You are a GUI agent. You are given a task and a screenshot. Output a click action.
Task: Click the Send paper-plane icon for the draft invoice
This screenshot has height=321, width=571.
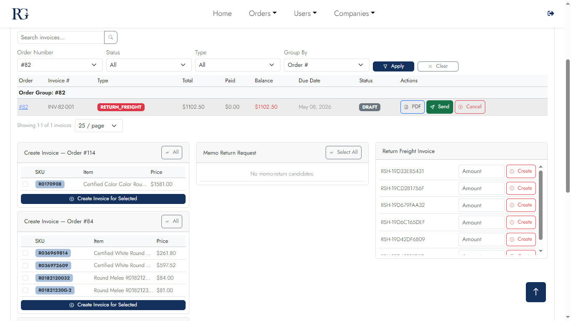pyautogui.click(x=433, y=107)
